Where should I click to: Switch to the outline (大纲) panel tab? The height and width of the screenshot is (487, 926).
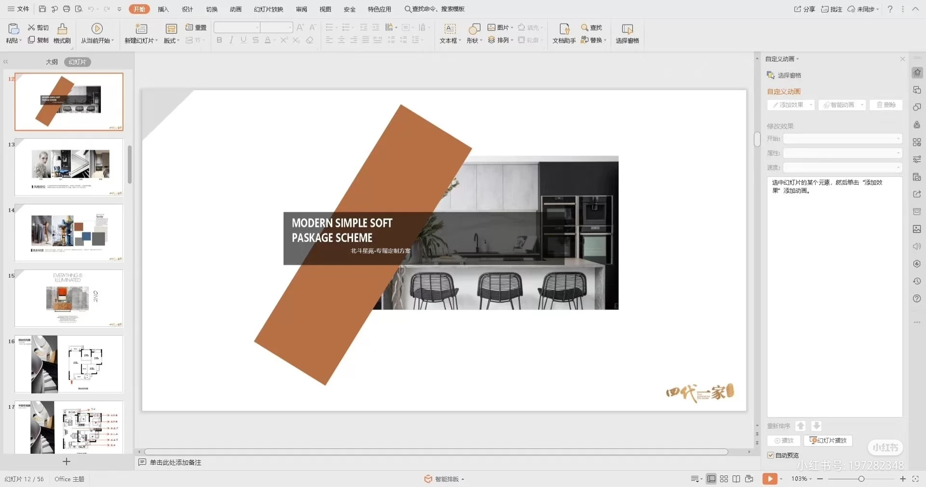52,62
